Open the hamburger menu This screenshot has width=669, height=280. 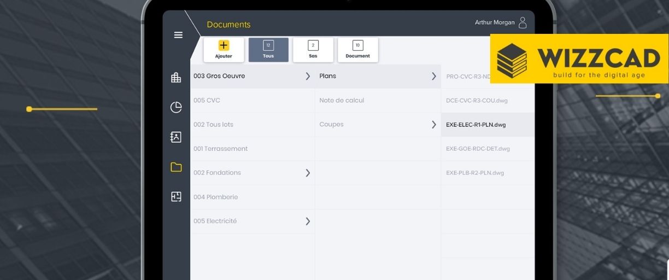178,35
